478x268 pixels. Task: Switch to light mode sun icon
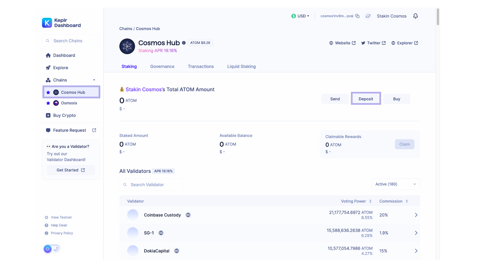pyautogui.click(x=48, y=249)
